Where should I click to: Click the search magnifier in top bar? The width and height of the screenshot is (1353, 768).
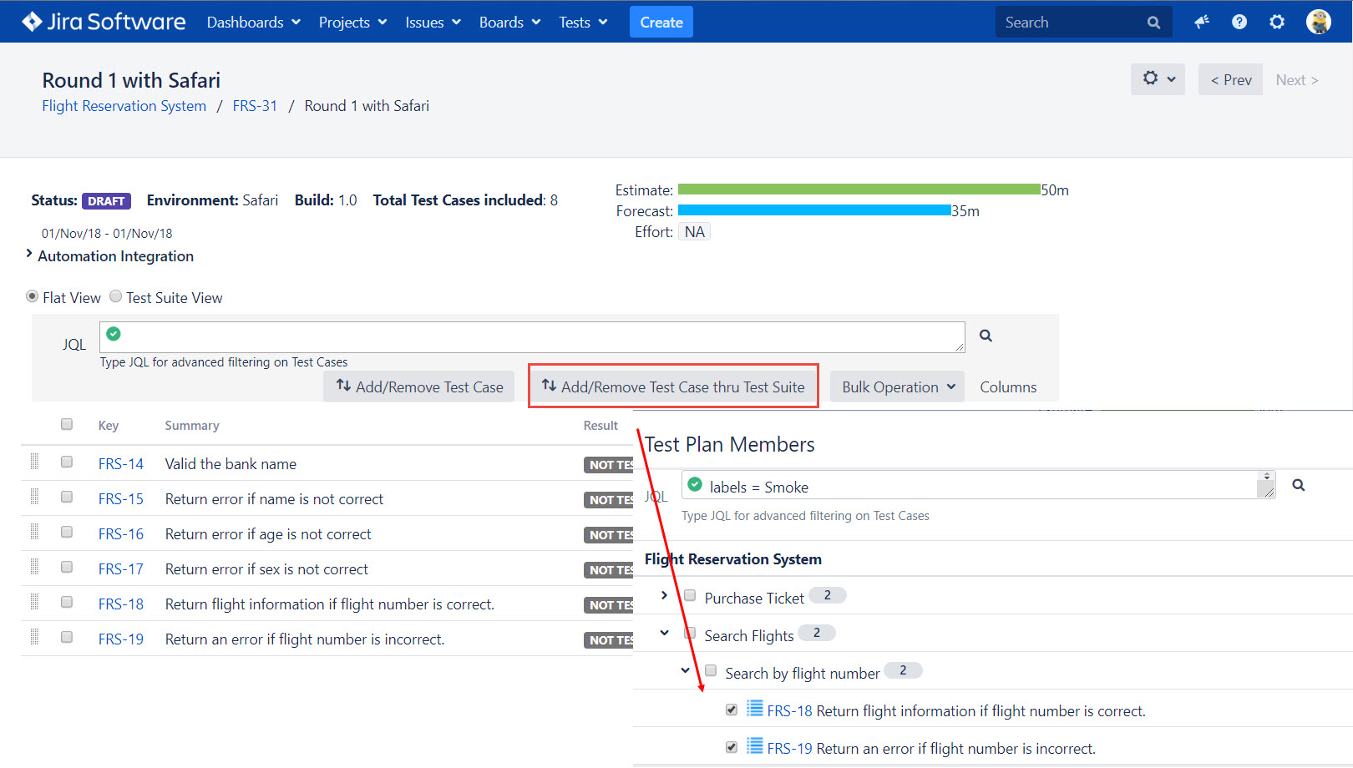pos(1153,23)
